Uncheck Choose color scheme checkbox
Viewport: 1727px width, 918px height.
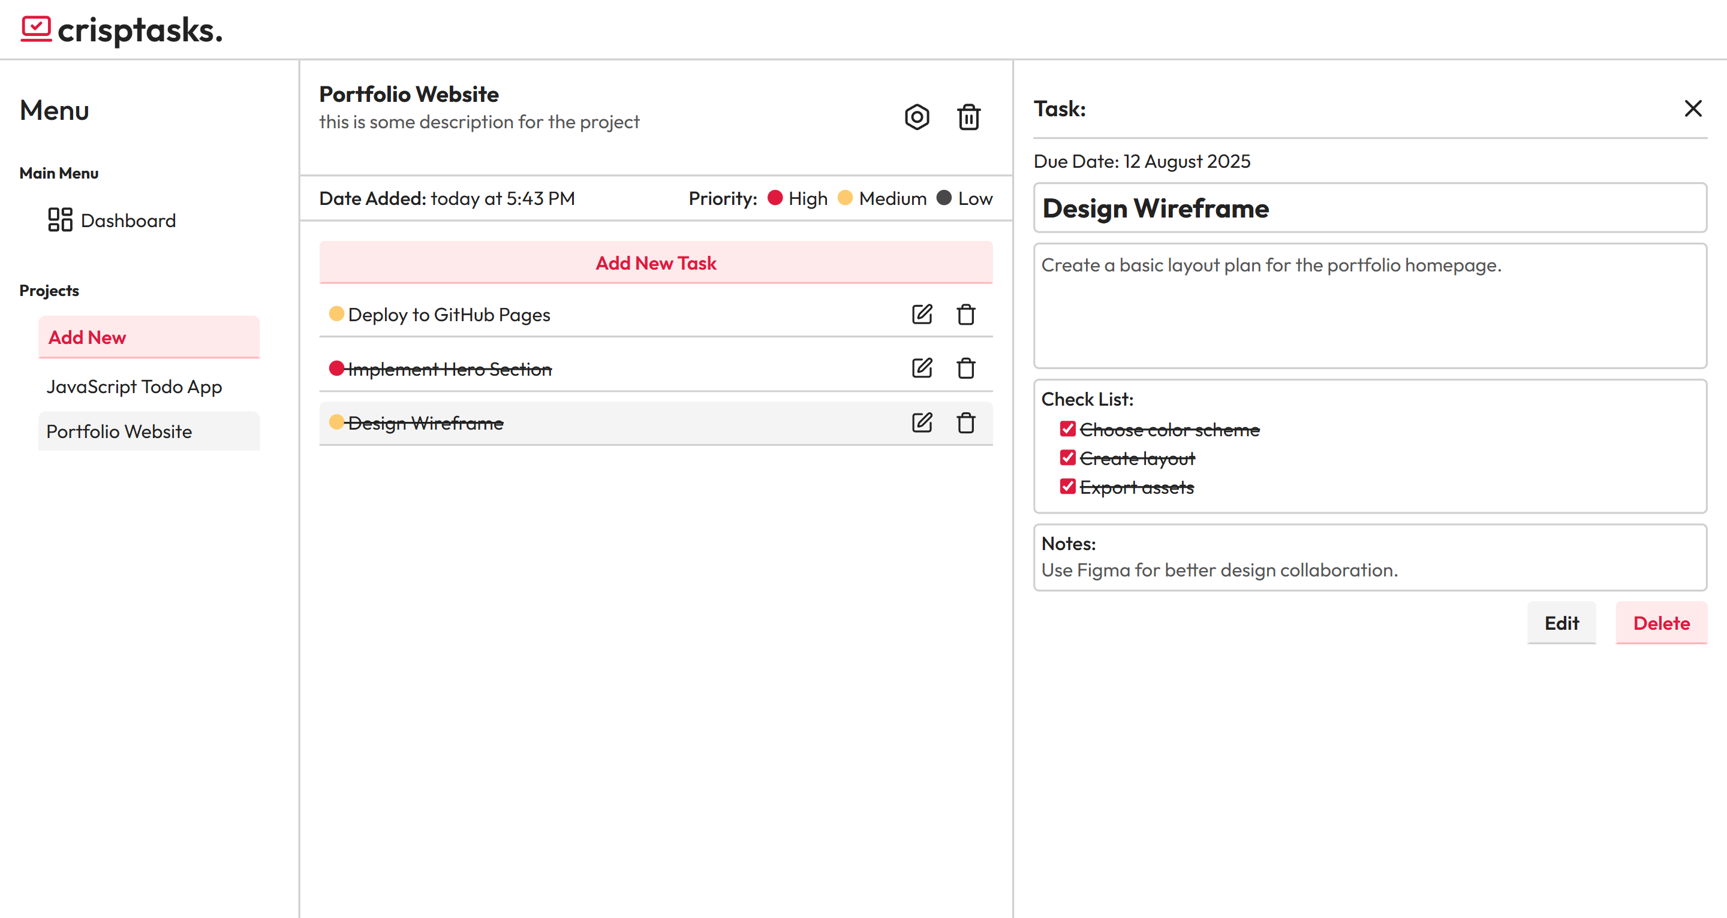tap(1067, 429)
